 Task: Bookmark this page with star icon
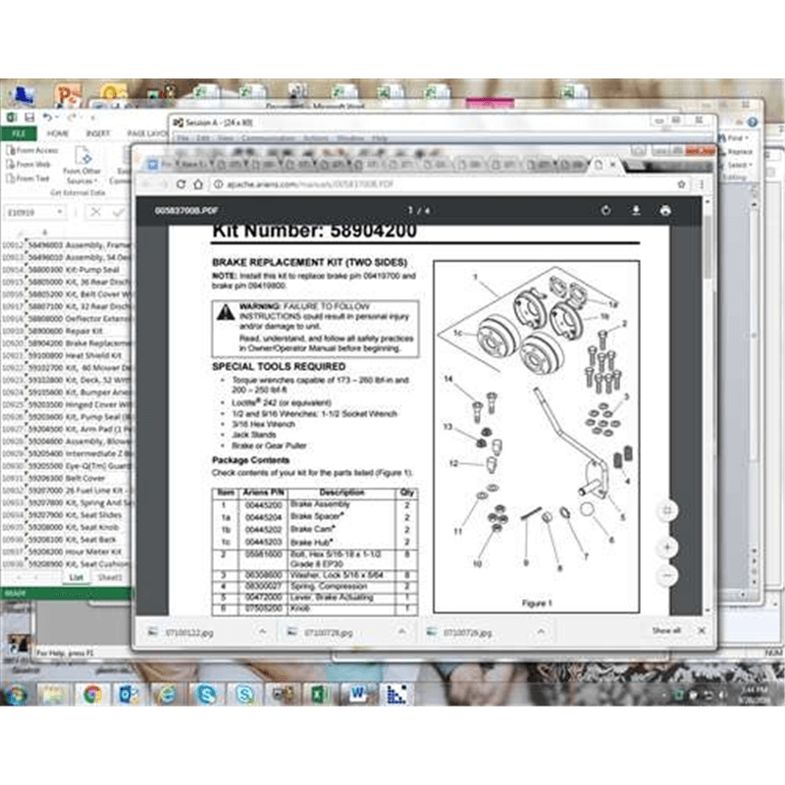[681, 183]
